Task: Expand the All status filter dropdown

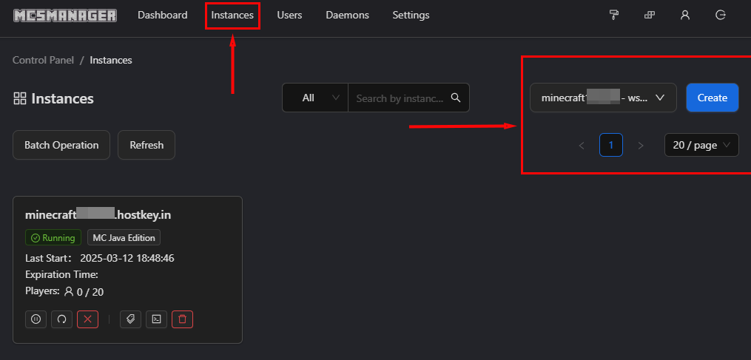Action: point(315,98)
